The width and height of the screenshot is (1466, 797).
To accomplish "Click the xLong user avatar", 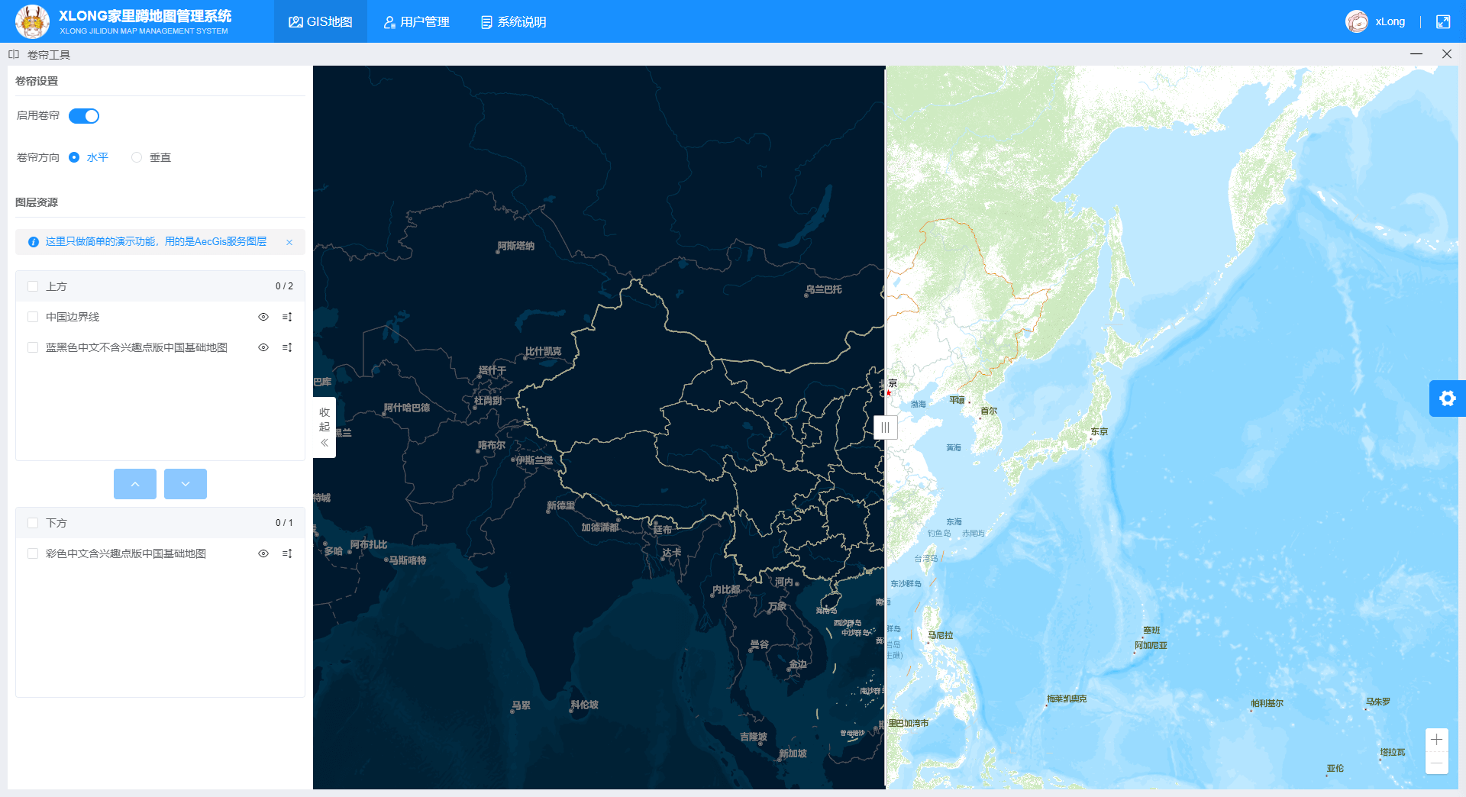I will click(1357, 21).
